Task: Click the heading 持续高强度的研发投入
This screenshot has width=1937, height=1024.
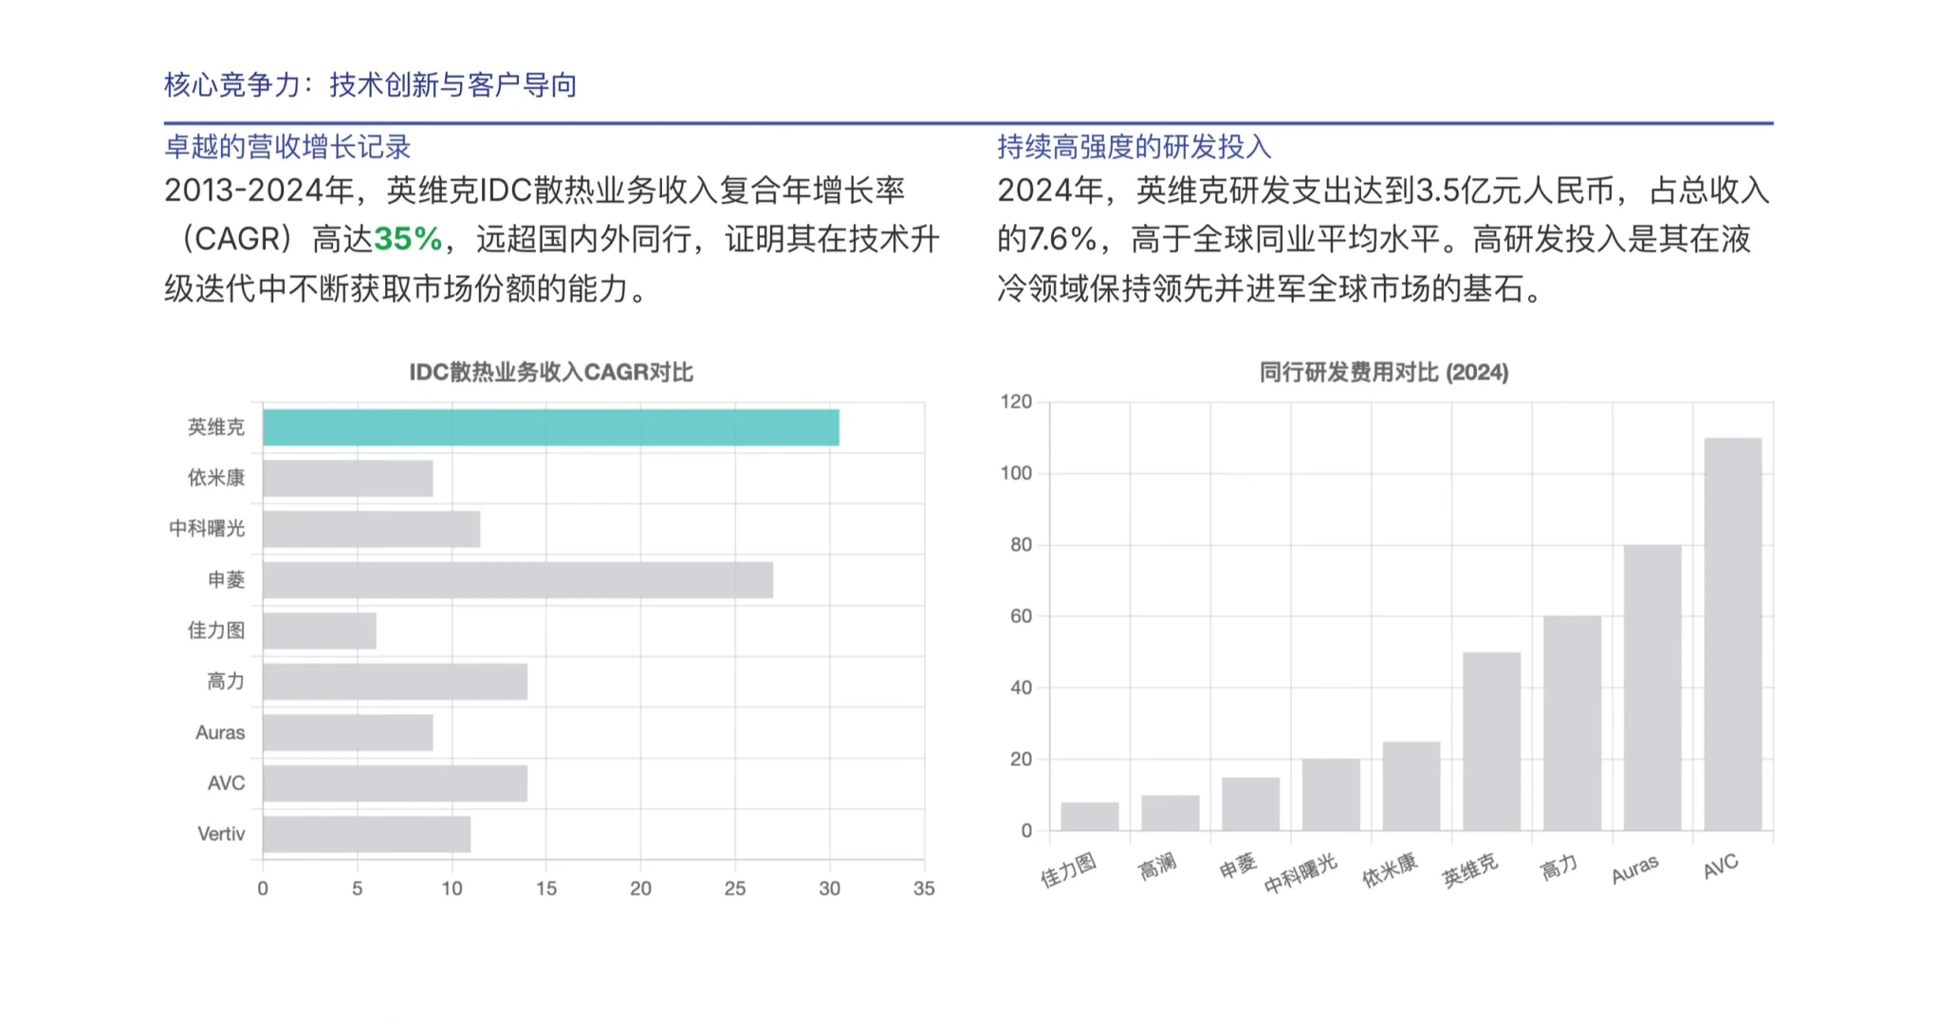Action: pyautogui.click(x=1134, y=147)
